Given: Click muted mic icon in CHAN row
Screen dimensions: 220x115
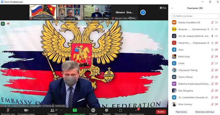Looking at the screenshot, I should coord(212,63).
